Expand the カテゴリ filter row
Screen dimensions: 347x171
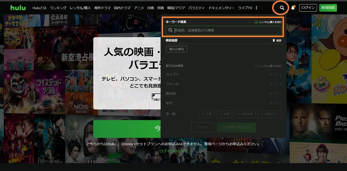click(224, 74)
